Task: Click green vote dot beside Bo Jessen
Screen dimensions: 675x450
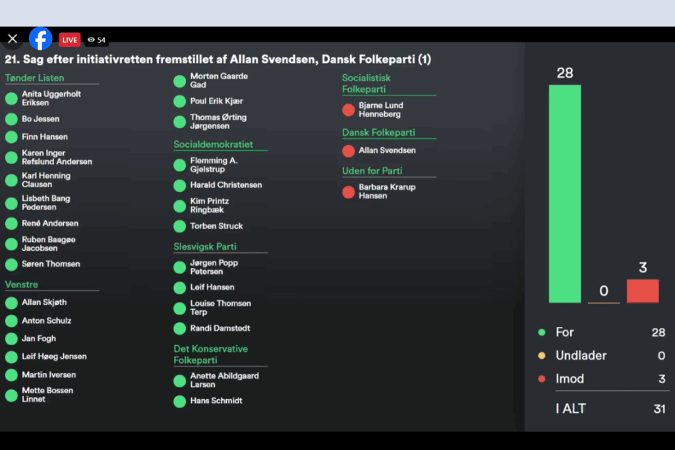Action: pyautogui.click(x=11, y=119)
